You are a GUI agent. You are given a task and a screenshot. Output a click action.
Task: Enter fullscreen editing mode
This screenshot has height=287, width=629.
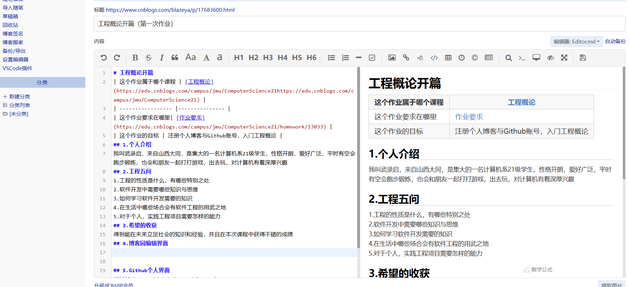tap(564, 58)
